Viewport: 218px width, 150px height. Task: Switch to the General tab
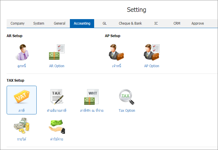point(59,23)
